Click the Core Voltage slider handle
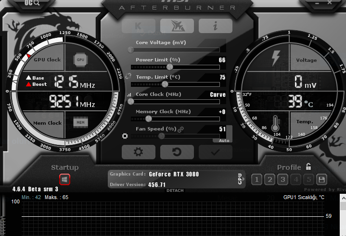 coord(131,50)
